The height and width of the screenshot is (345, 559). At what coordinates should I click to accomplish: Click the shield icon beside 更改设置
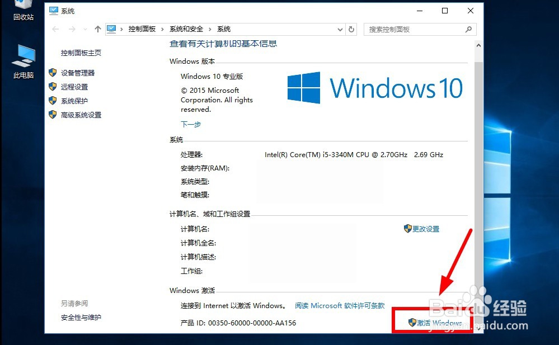coord(408,228)
